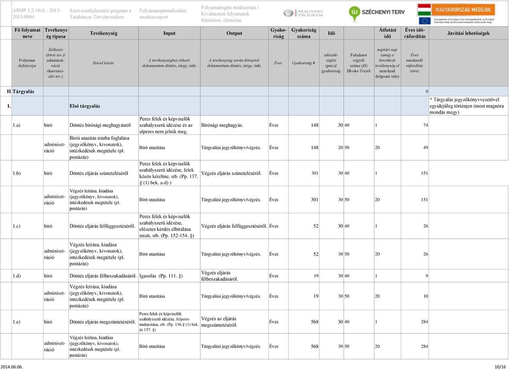Click the 'Idő' column header
Image resolution: width=509 pixels, height=369 pixels.
(331, 33)
